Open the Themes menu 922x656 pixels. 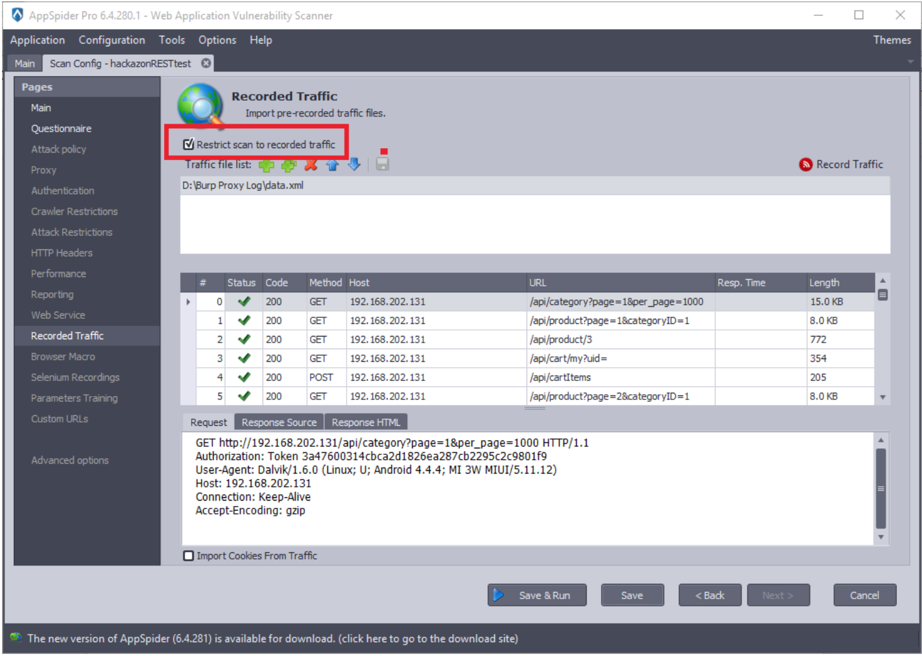pyautogui.click(x=892, y=40)
